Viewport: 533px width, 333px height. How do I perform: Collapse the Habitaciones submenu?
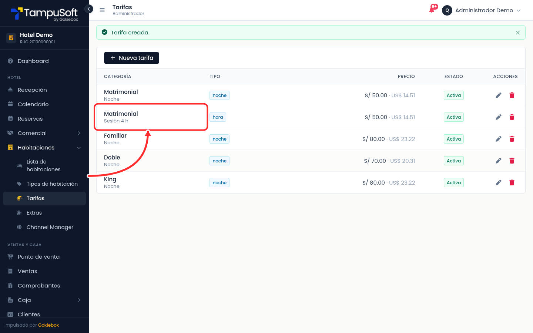pos(44,148)
